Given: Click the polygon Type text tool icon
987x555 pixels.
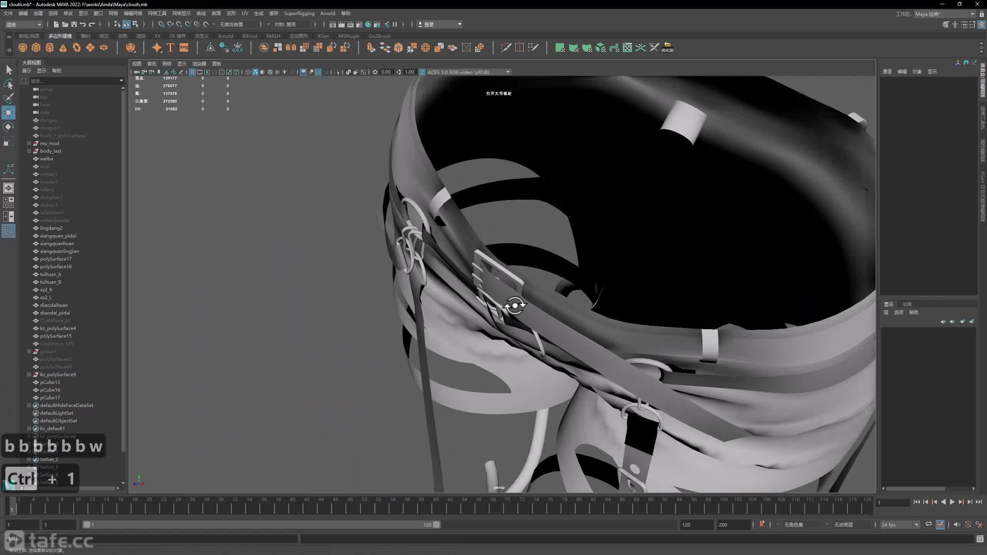Looking at the screenshot, I should [x=170, y=48].
